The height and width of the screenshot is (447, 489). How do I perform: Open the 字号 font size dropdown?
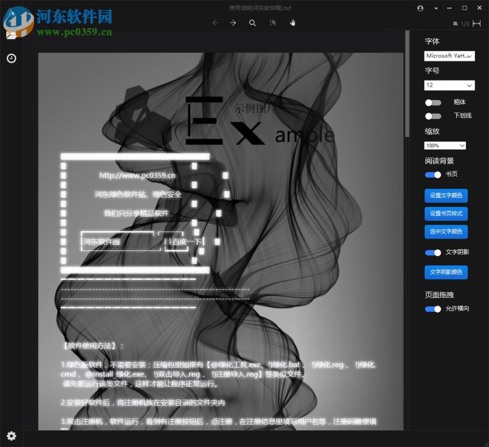pyautogui.click(x=449, y=85)
